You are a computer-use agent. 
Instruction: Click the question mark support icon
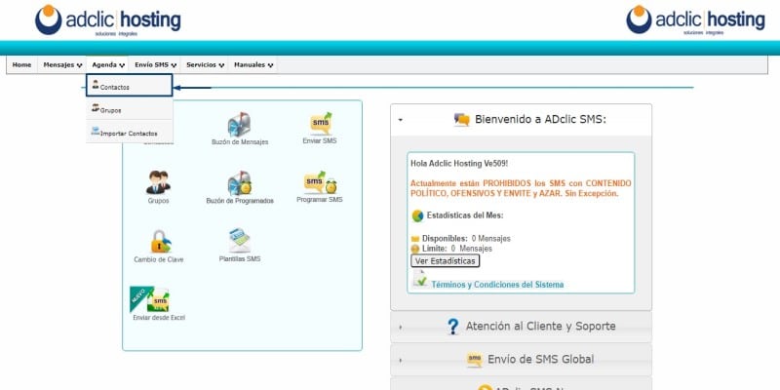pyautogui.click(x=452, y=327)
